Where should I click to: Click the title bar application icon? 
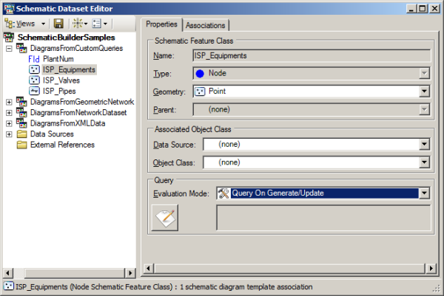point(9,9)
